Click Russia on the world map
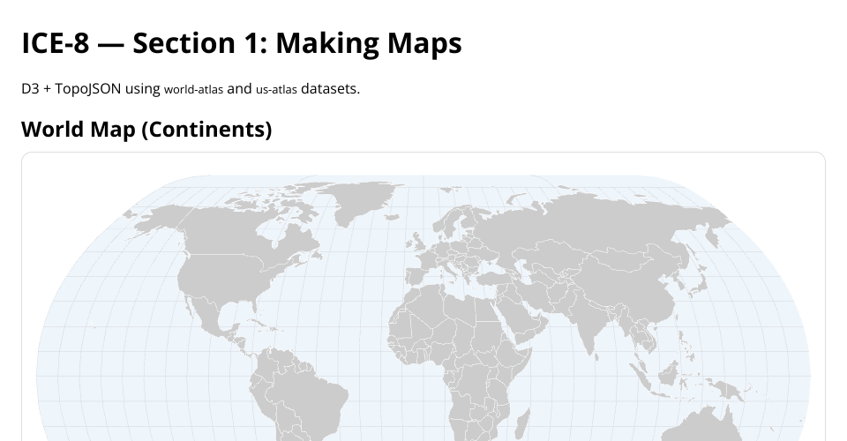The width and height of the screenshot is (847, 441). tap(600, 220)
